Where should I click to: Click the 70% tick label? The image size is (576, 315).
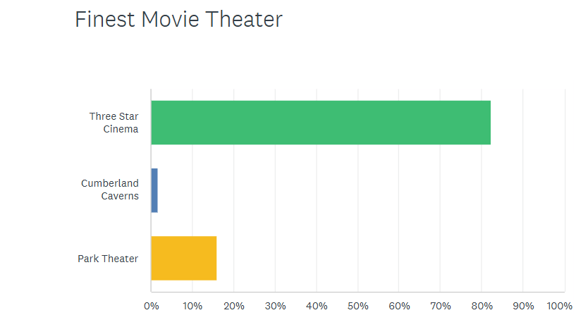(x=440, y=306)
